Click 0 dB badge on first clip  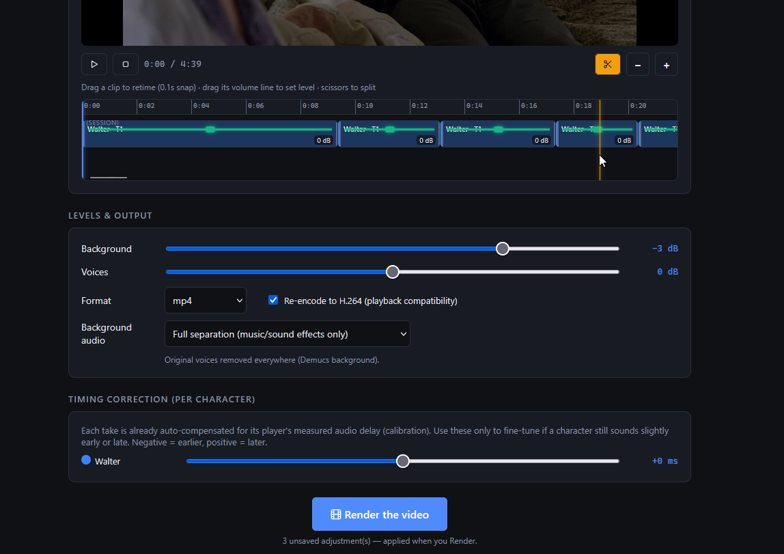324,141
